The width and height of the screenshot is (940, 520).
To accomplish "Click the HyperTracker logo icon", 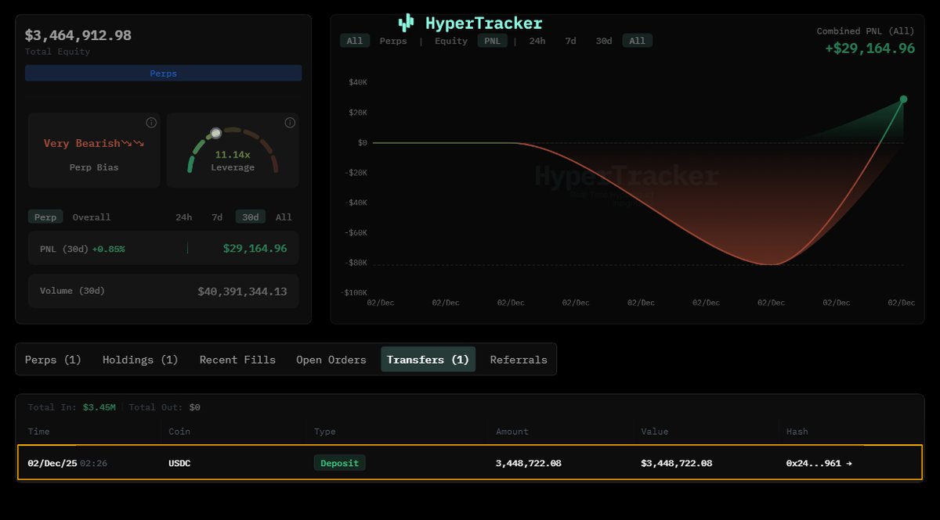I will click(404, 23).
